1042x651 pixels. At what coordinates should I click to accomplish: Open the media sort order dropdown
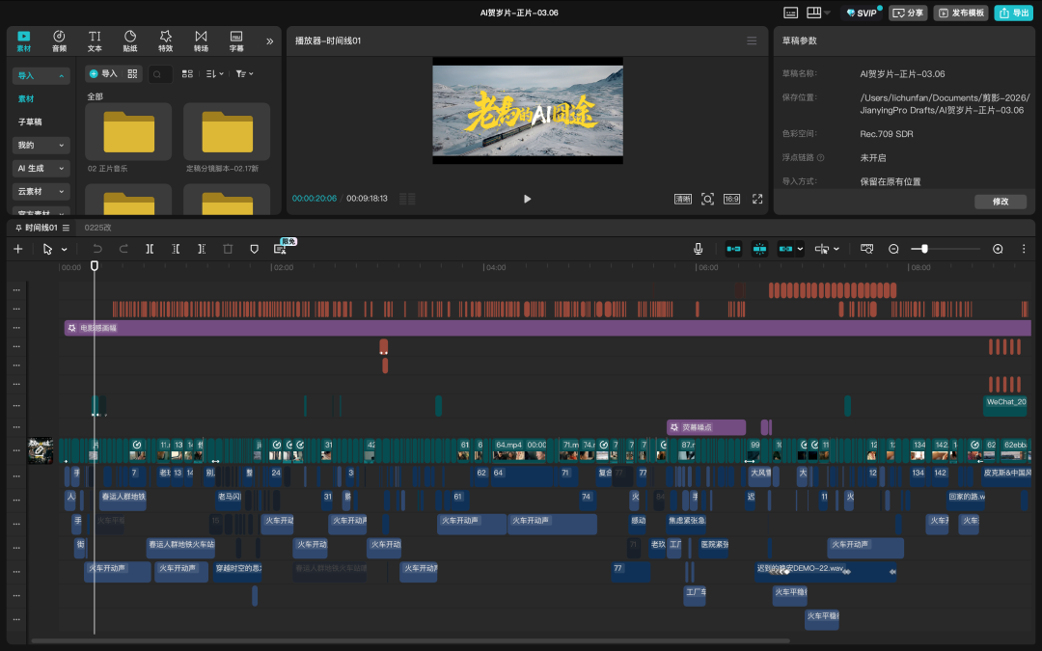[x=215, y=73]
